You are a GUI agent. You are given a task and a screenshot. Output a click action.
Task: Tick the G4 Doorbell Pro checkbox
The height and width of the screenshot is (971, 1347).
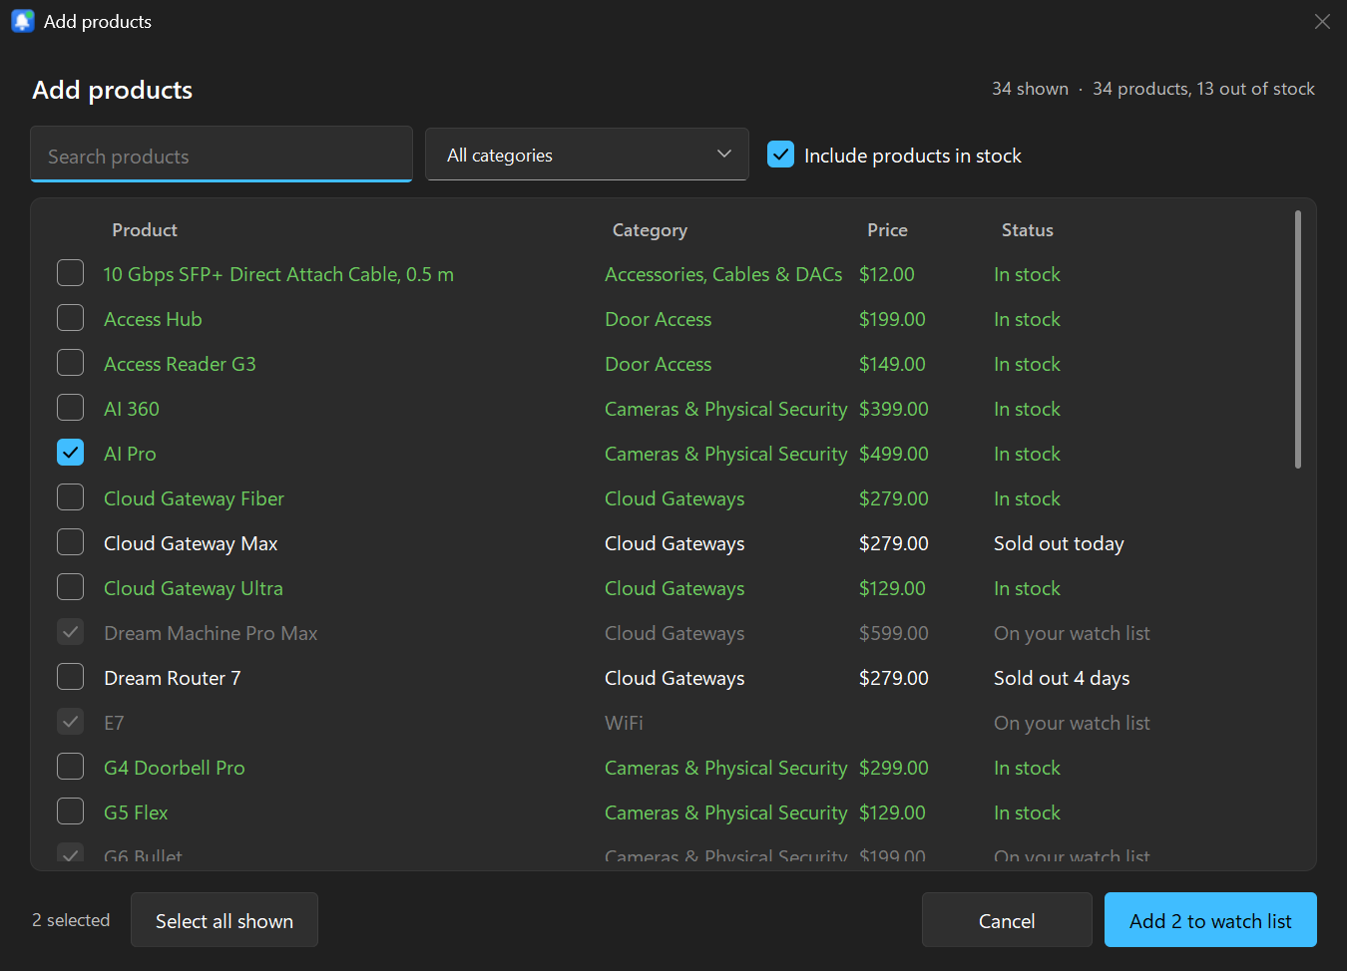pos(70,767)
